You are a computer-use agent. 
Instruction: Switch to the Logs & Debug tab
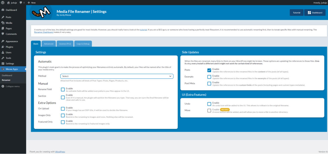tap(83, 44)
